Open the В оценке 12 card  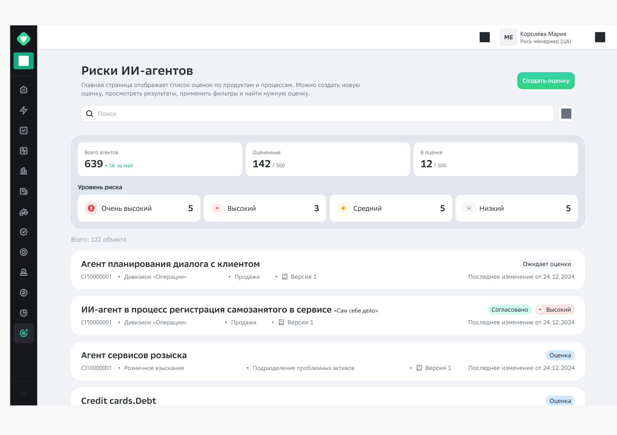click(x=496, y=159)
